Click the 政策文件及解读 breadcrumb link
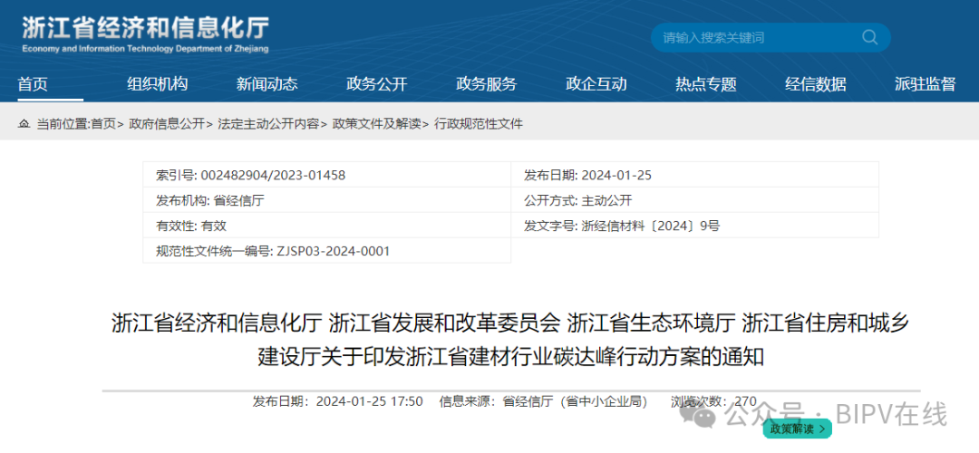Screen dimensions: 979x453 pos(376,124)
